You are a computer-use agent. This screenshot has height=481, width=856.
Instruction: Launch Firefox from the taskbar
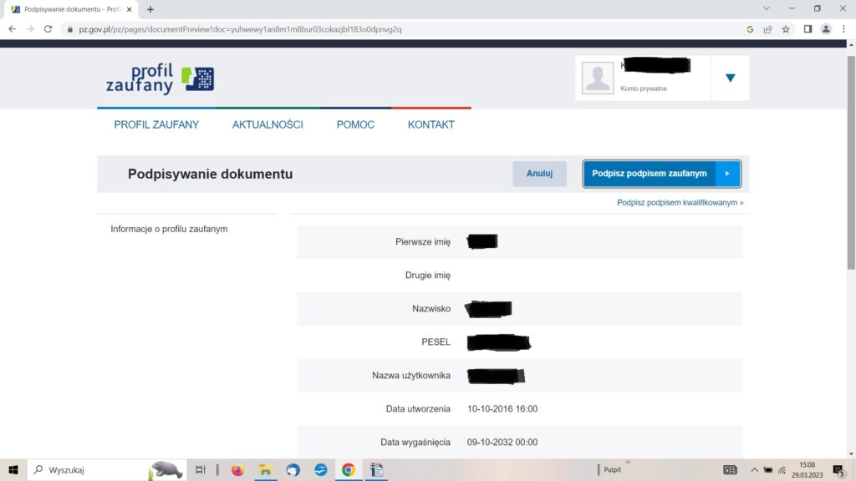click(x=237, y=469)
